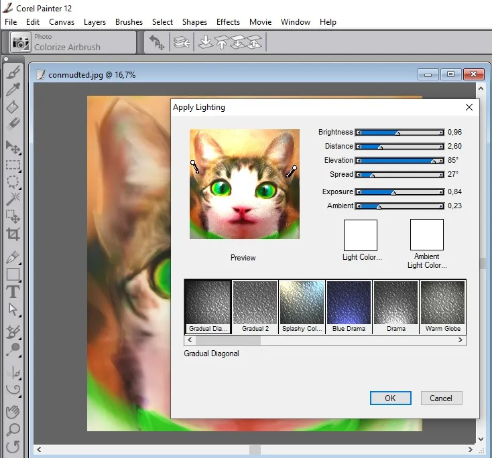The width and height of the screenshot is (492, 458).
Task: Open the Layers menu
Action: tap(95, 22)
